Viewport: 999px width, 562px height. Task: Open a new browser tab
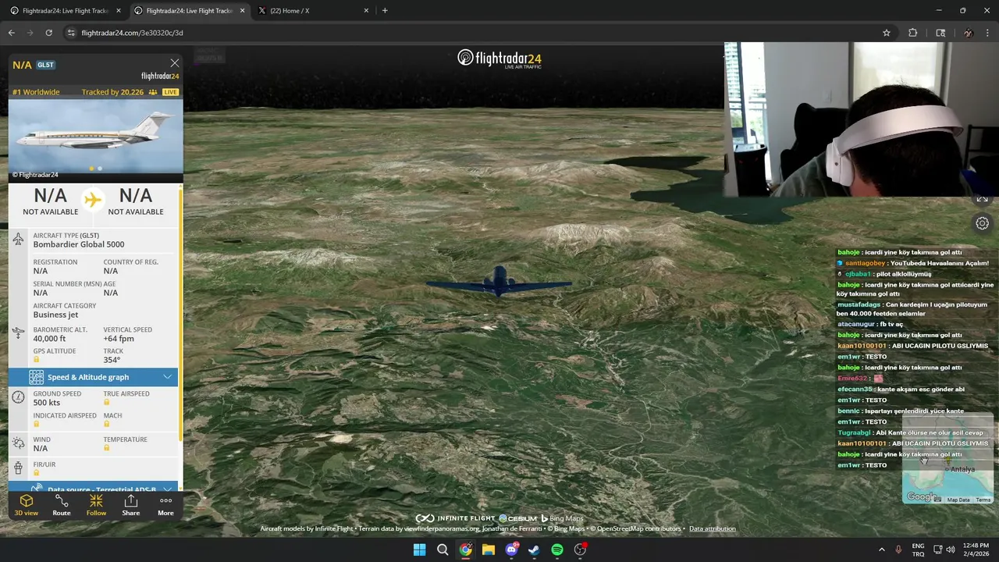click(x=385, y=11)
